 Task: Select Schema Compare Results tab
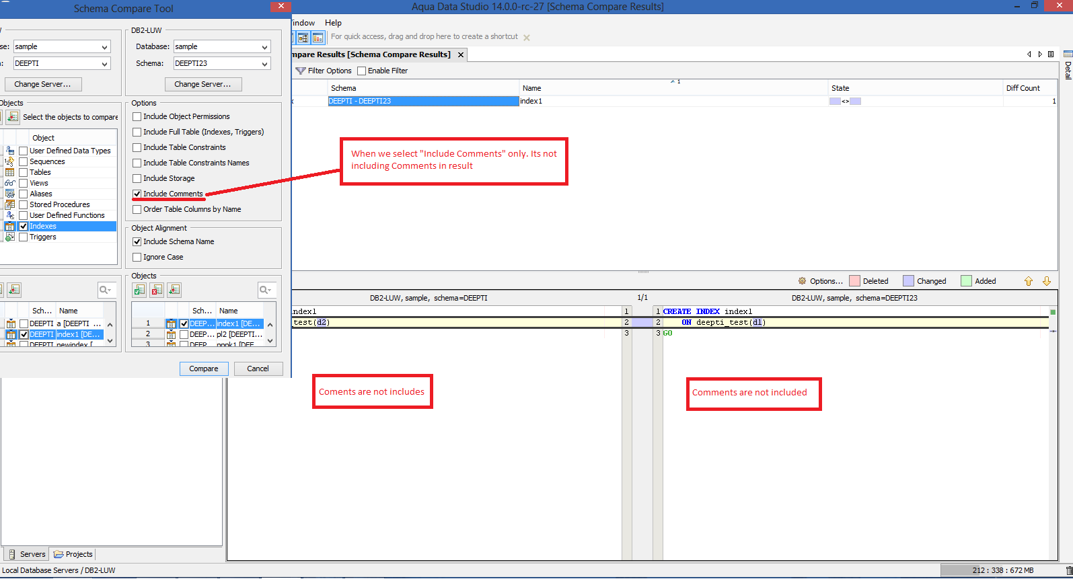(371, 54)
